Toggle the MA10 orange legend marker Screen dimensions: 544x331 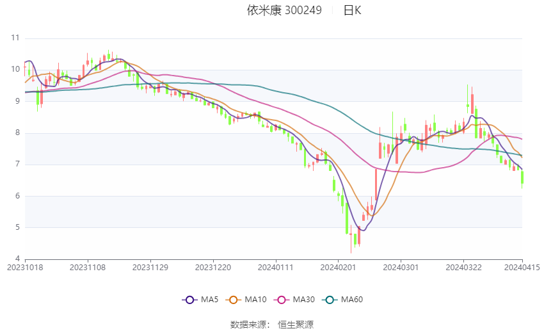(x=233, y=300)
